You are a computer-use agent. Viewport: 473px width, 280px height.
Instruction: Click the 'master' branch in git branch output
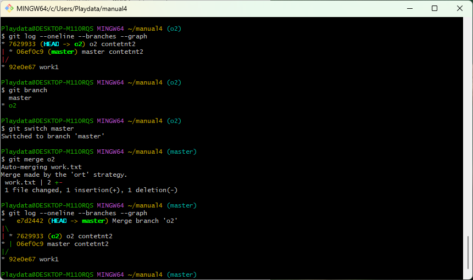click(x=20, y=98)
